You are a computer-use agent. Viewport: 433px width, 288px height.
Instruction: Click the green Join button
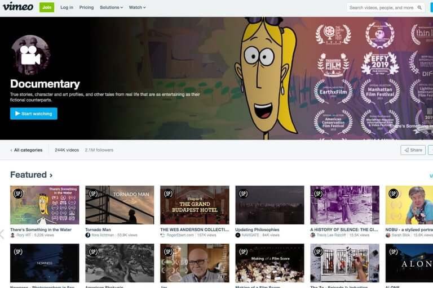point(47,7)
